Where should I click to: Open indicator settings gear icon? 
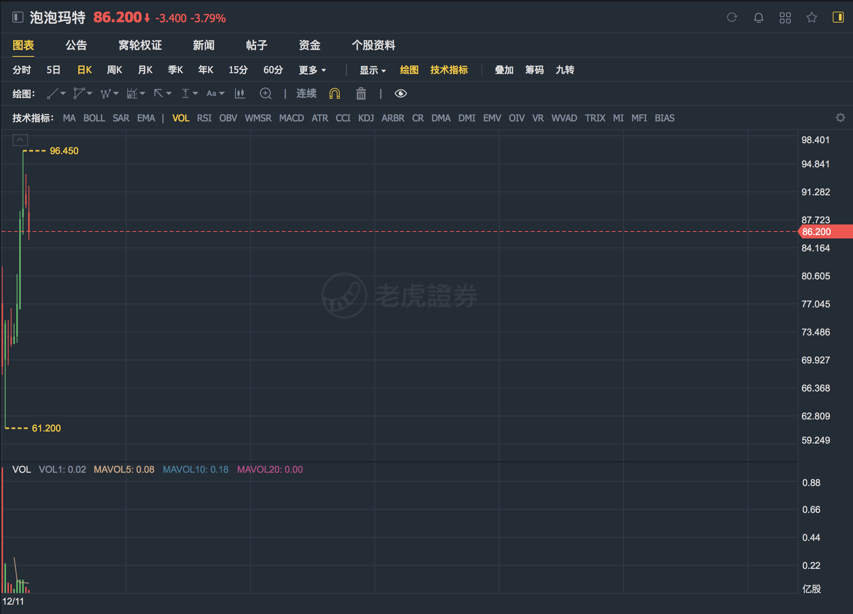[841, 118]
